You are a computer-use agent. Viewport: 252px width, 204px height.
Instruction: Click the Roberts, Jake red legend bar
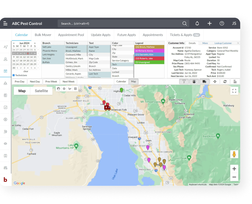[149, 58]
